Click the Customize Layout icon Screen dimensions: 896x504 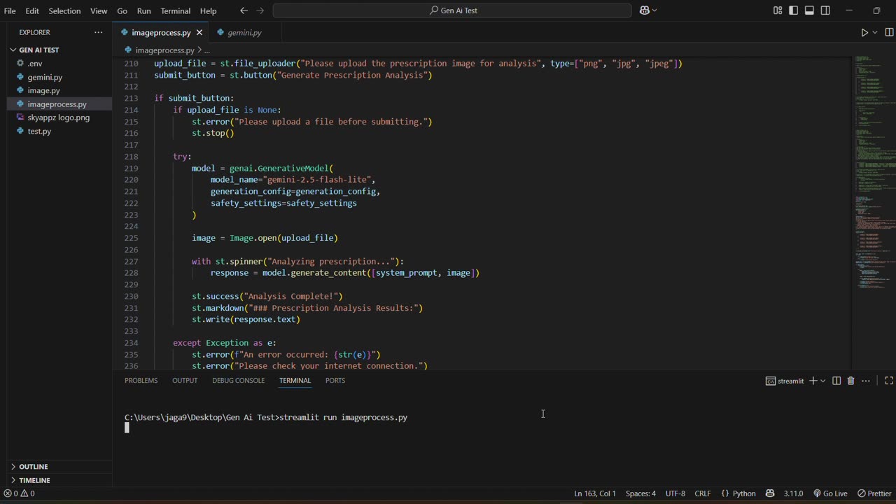coord(778,10)
